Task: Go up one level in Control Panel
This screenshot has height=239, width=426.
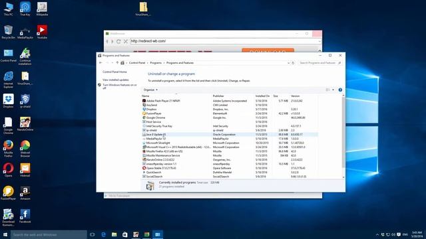Action: coord(117,63)
